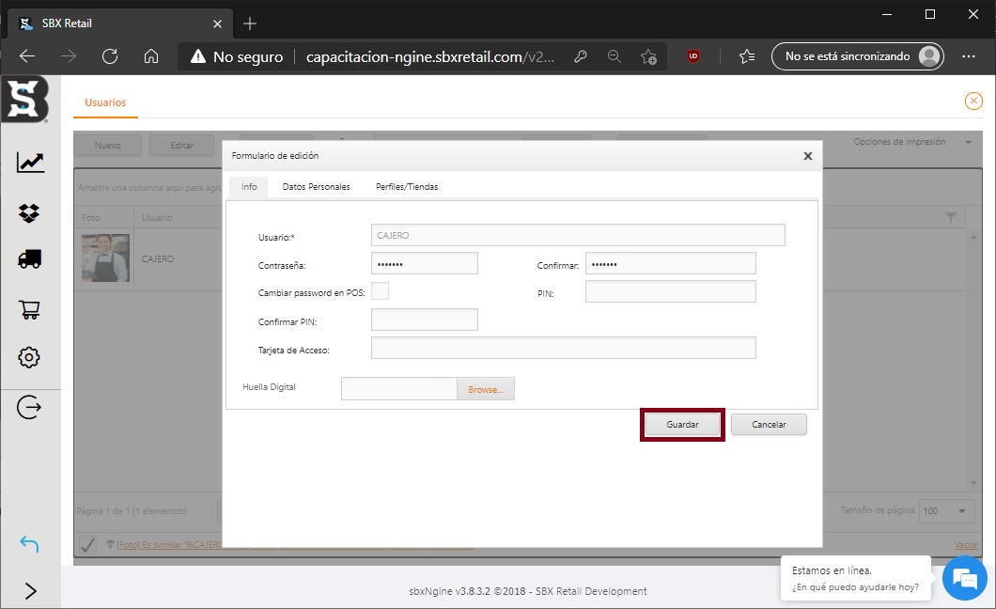The height and width of the screenshot is (609, 996).
Task: Click the browser back arrow
Action: tap(26, 56)
